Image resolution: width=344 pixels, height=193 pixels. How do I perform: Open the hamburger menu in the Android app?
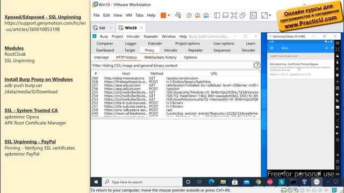(271, 48)
